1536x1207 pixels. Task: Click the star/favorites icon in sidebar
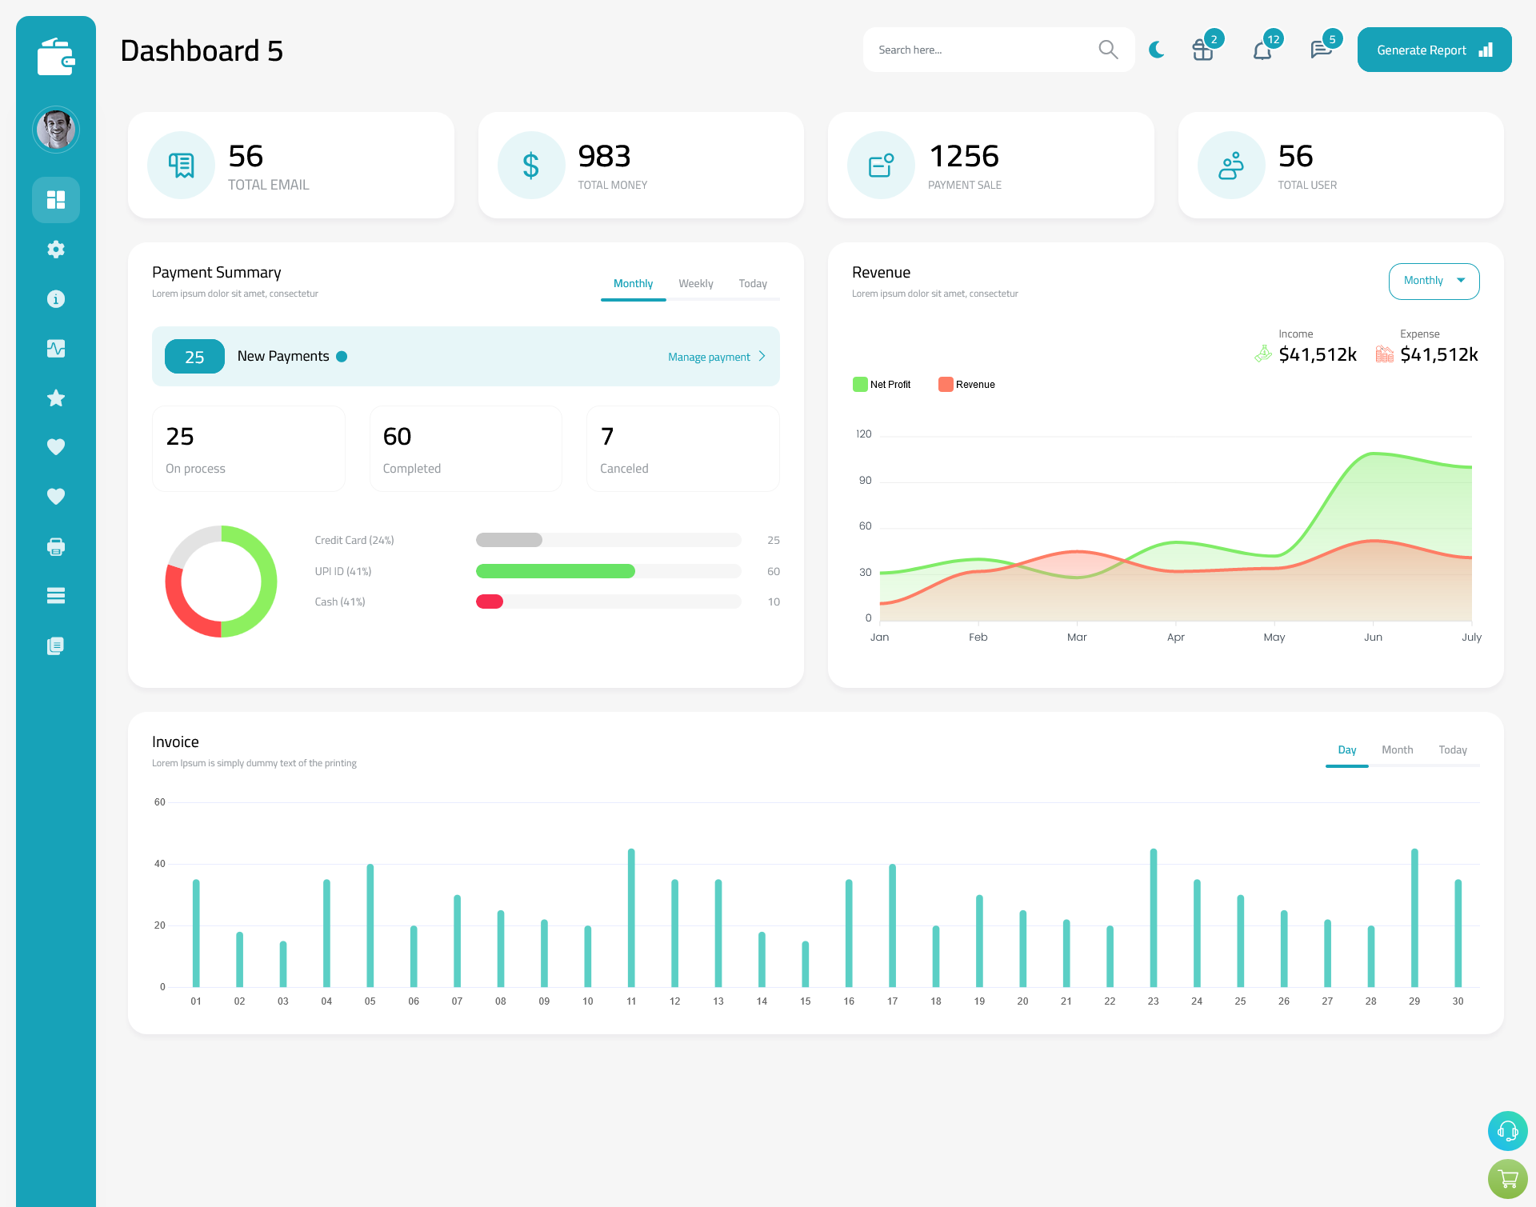pyautogui.click(x=56, y=398)
